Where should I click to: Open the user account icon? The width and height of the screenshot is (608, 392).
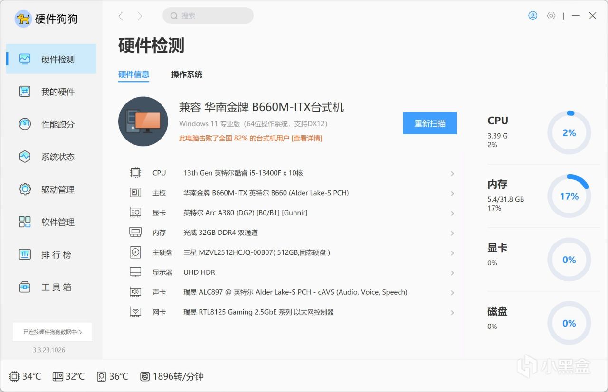tap(532, 16)
